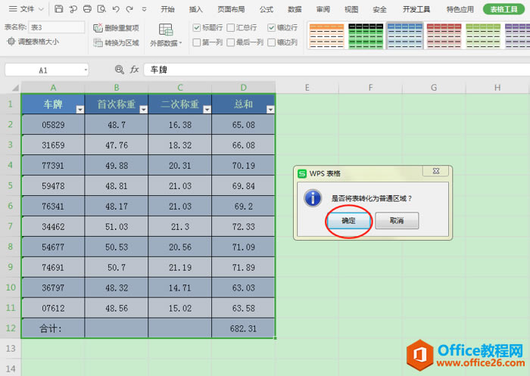Open the 二次称重 filter dropdown
Screen dimensions: 530x376
point(207,110)
